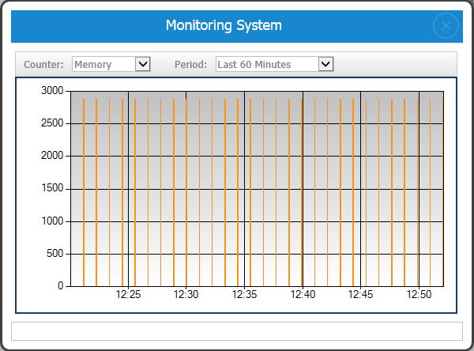Image resolution: width=474 pixels, height=351 pixels.
Task: Click the 12:25 time axis label
Action: tap(129, 294)
